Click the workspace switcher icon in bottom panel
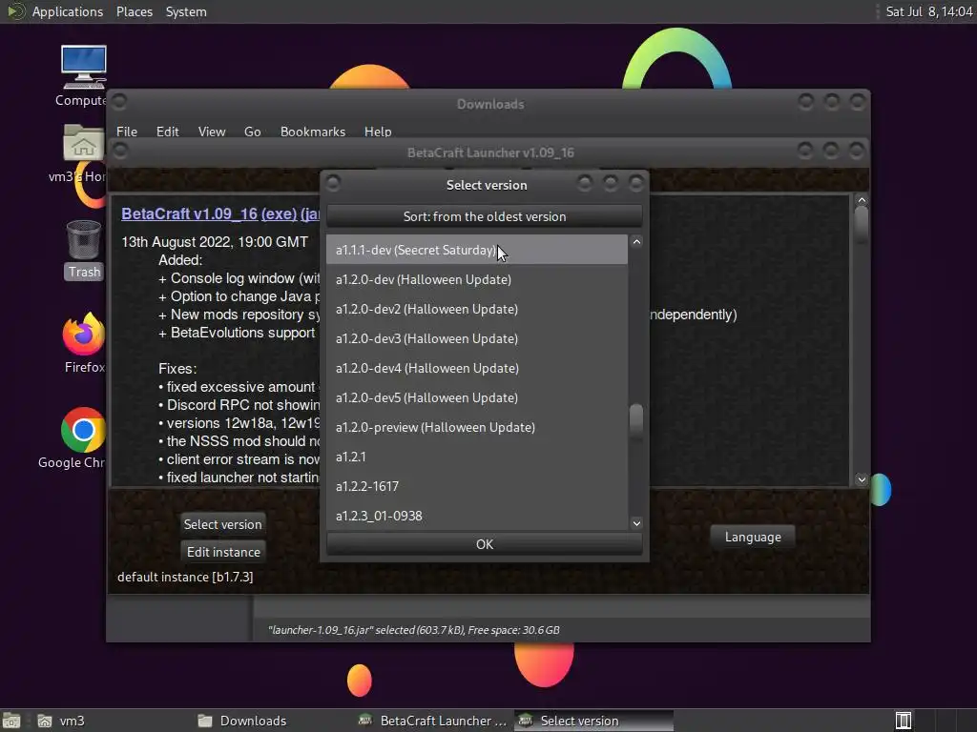The height and width of the screenshot is (732, 977). [903, 721]
